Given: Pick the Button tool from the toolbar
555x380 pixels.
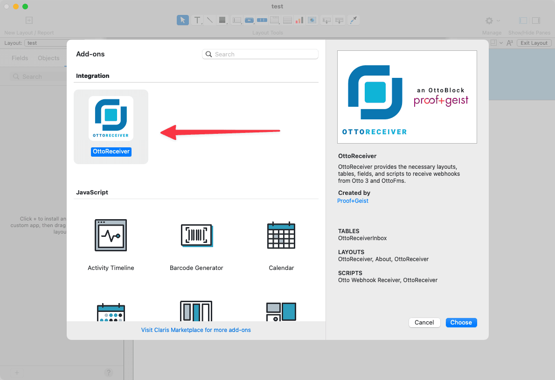Looking at the screenshot, I should click(249, 20).
